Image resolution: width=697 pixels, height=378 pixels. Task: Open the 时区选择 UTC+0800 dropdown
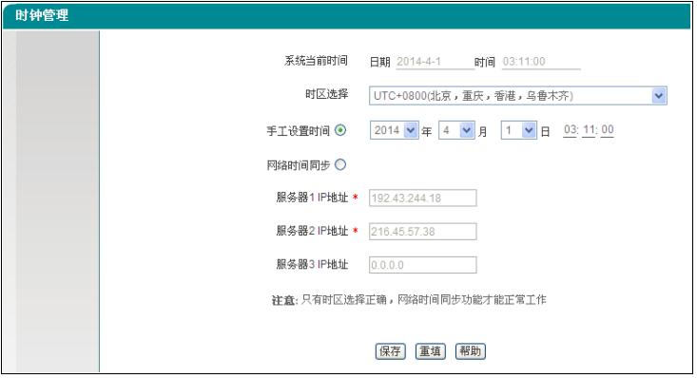[518, 96]
